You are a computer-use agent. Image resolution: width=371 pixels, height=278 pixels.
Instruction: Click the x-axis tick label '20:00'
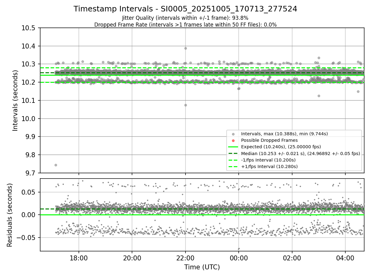pos(132,259)
